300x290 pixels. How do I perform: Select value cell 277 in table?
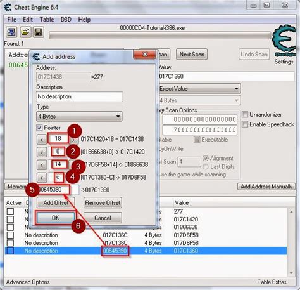pyautogui.click(x=178, y=211)
